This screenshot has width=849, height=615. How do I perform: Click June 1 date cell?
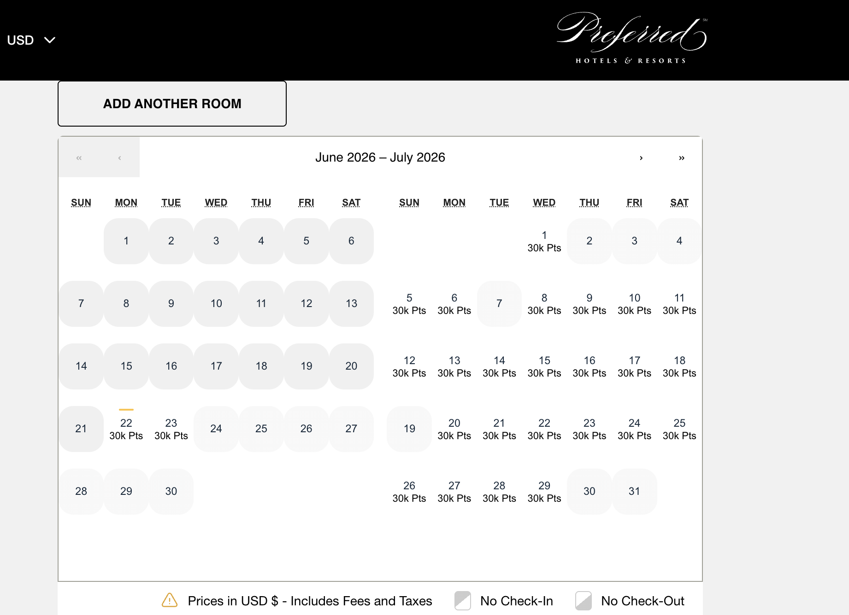tap(126, 241)
